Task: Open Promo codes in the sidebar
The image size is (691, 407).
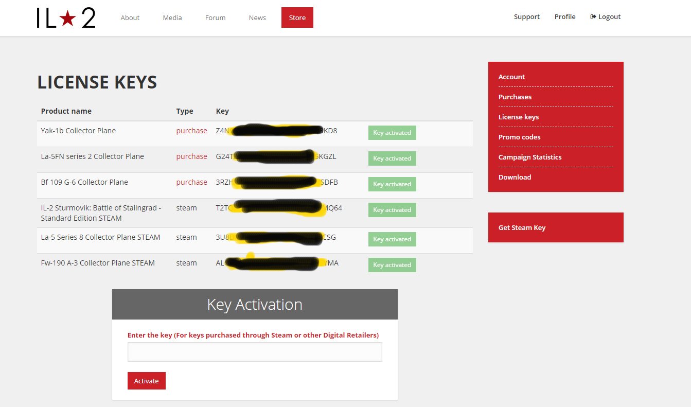Action: point(519,137)
